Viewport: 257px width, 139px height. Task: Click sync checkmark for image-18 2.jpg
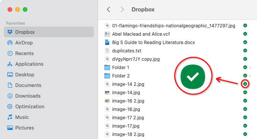click(x=245, y=134)
